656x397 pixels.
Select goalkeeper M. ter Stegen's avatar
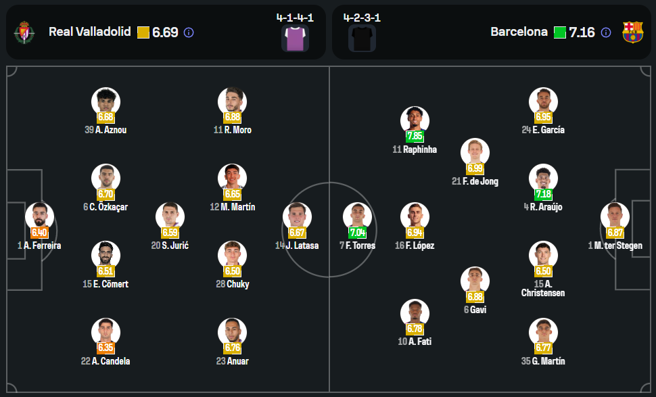[615, 216]
